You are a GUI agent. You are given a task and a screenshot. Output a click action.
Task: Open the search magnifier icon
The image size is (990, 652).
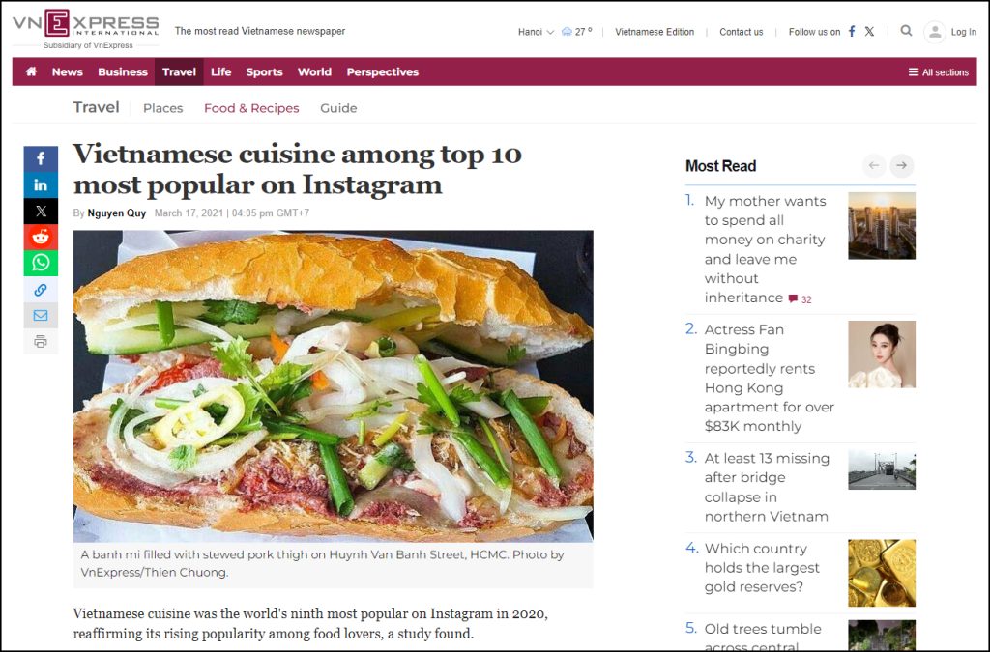pyautogui.click(x=906, y=31)
